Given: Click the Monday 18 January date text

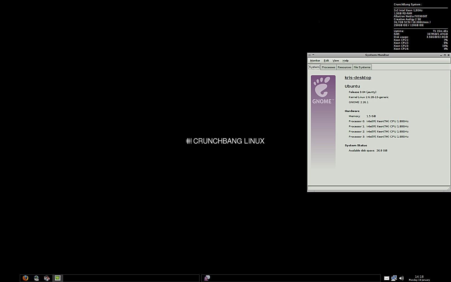Looking at the screenshot, I should coord(419,280).
